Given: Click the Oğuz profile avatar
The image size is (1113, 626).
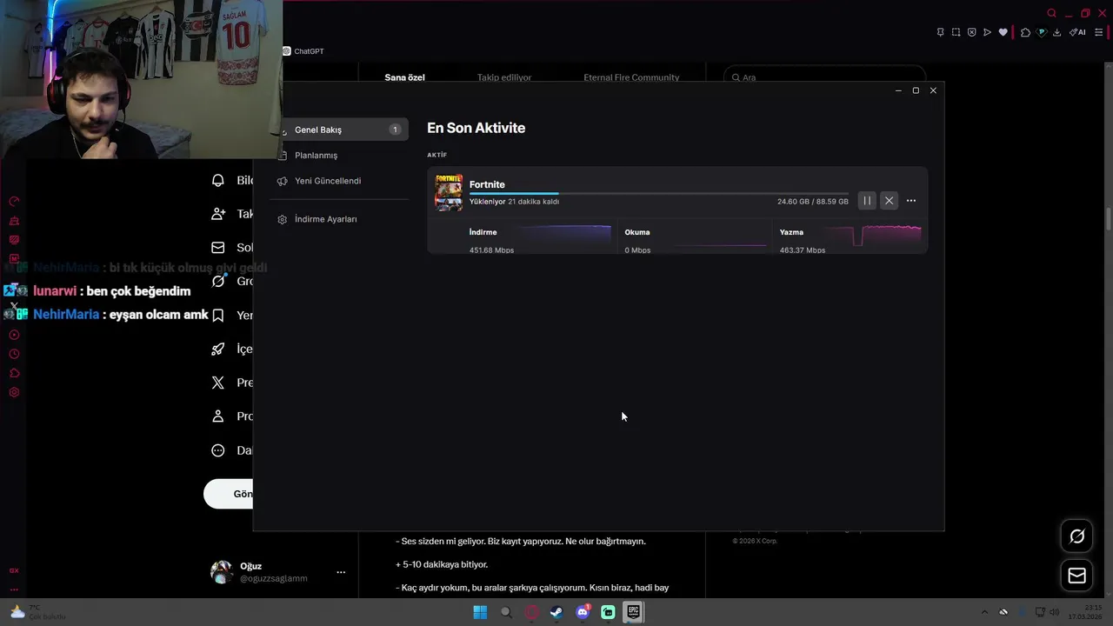Looking at the screenshot, I should pos(222,571).
